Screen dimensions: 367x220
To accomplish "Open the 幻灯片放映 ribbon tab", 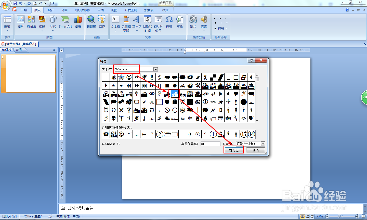I will [83, 10].
